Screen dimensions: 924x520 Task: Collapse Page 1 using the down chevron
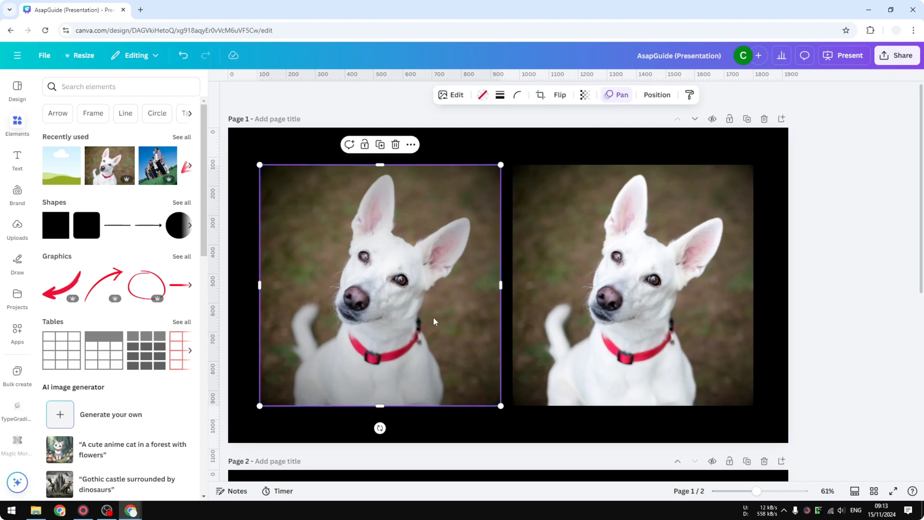pos(695,119)
